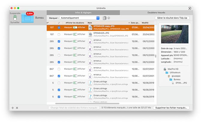Click the 1800 x 1200 dimension value
The image size is (202, 123).
[179, 52]
